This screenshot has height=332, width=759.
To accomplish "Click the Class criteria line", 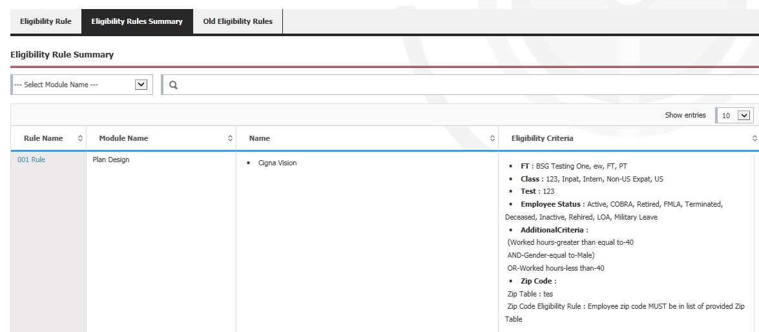I will 592,179.
